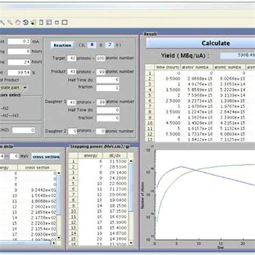Select the Data Cursor tool
This screenshot has width=255, height=255.
(33, 23)
